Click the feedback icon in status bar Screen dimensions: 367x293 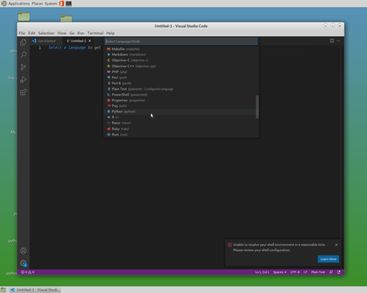tap(331, 272)
